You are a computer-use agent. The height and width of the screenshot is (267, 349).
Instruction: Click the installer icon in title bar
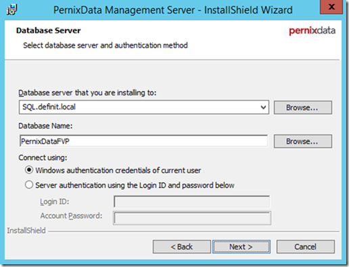tap(11, 10)
